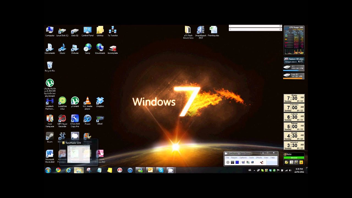Click the Norton Secure status bar gadget
The image size is (352, 198).
pos(294,158)
